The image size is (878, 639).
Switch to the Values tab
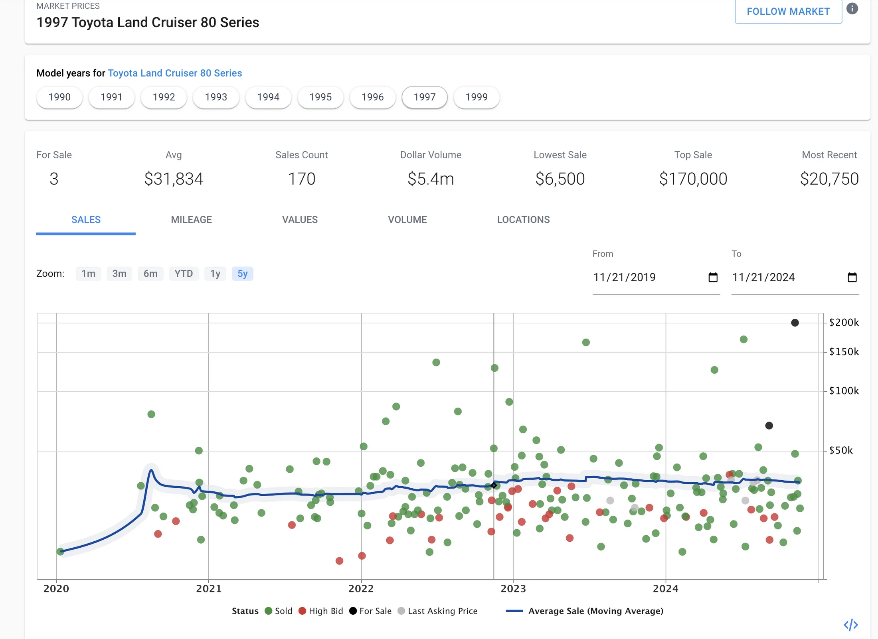coord(300,219)
